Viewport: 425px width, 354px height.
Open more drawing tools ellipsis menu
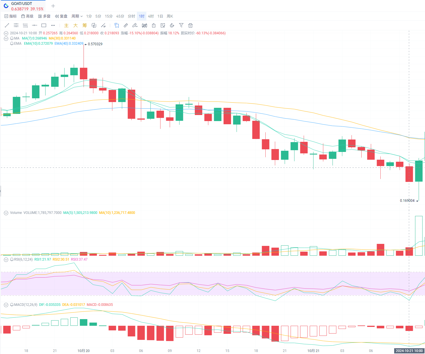[53, 25]
